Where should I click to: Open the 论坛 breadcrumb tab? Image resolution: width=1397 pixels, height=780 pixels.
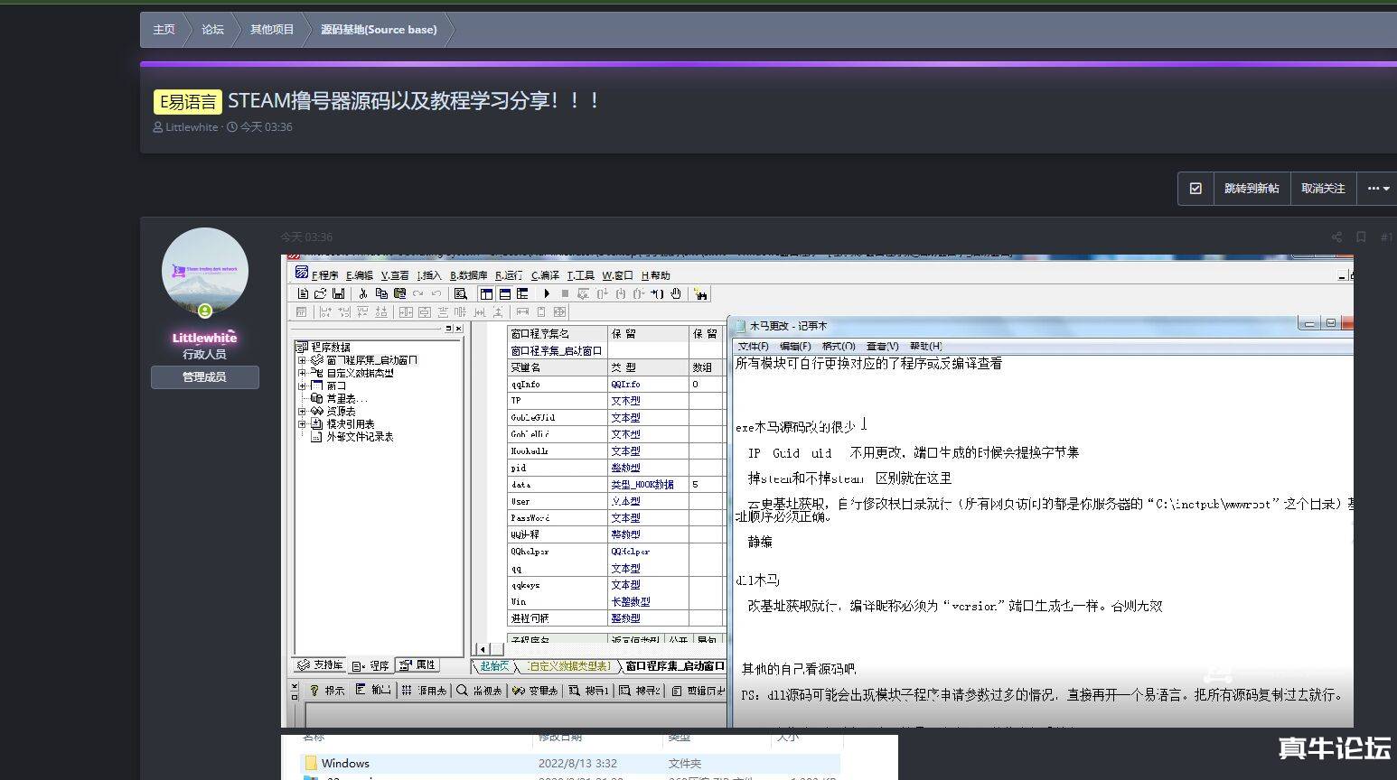click(x=212, y=30)
